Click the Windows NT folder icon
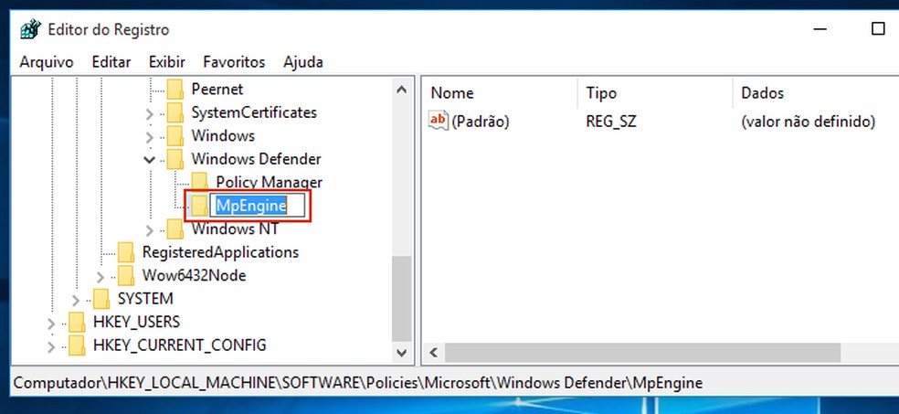Viewport: 899px width, 414px height. [175, 228]
